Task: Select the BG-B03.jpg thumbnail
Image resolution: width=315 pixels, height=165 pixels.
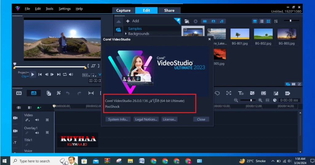Action: pyautogui.click(x=287, y=34)
